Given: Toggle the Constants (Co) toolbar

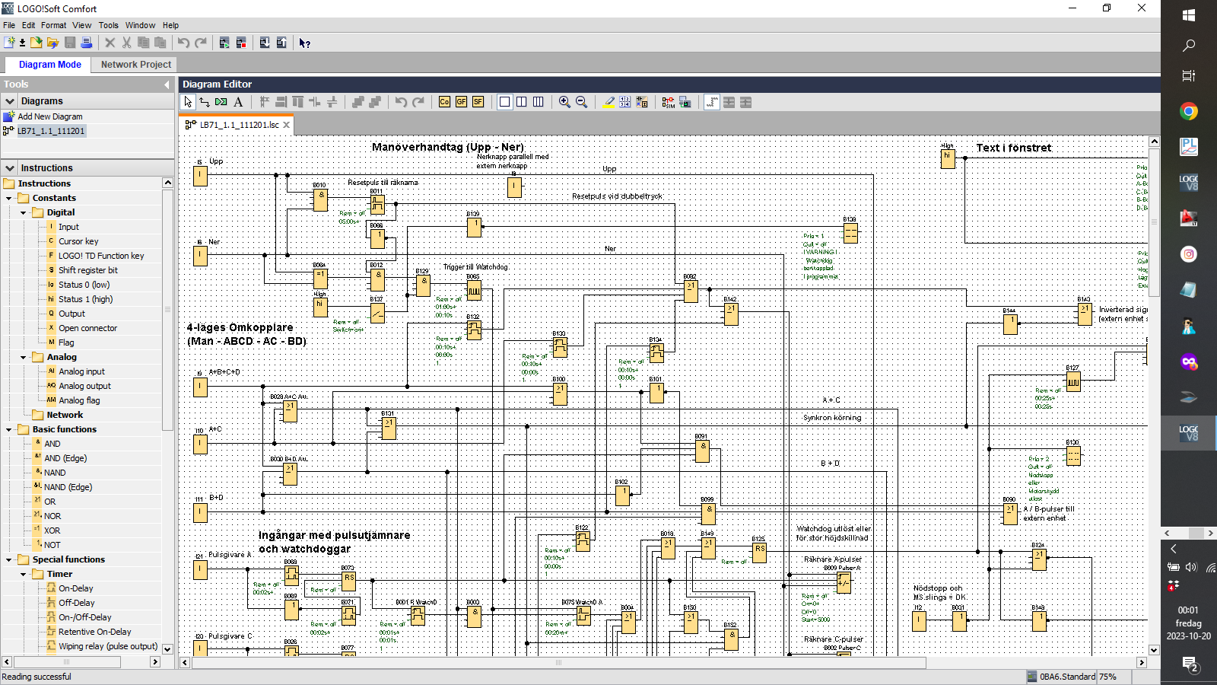Looking at the screenshot, I should coord(444,102).
